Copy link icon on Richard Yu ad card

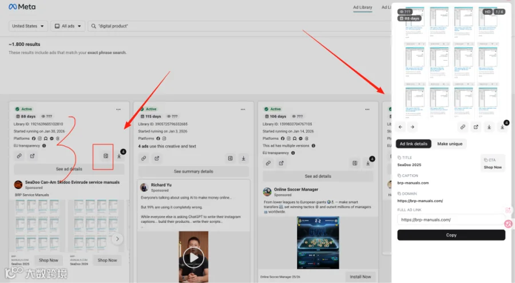144,158
